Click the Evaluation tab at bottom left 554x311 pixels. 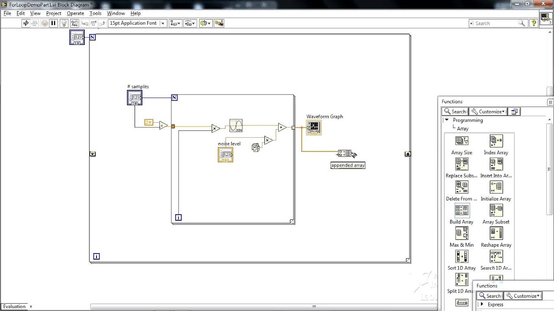pos(15,307)
